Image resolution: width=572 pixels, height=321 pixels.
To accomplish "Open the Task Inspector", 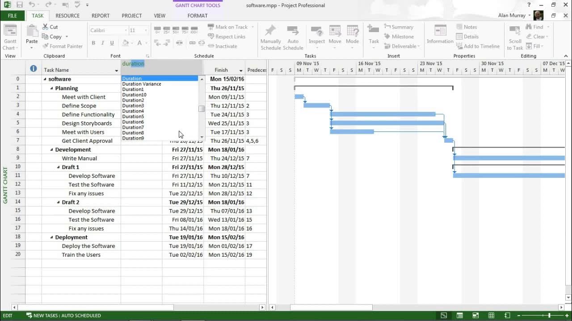I will coord(317,36).
